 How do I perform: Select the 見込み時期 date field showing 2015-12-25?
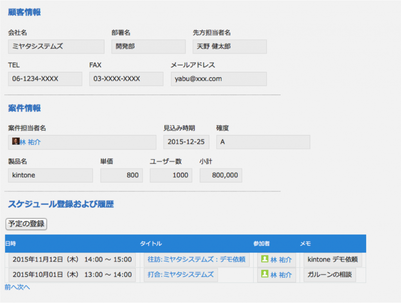pos(186,142)
